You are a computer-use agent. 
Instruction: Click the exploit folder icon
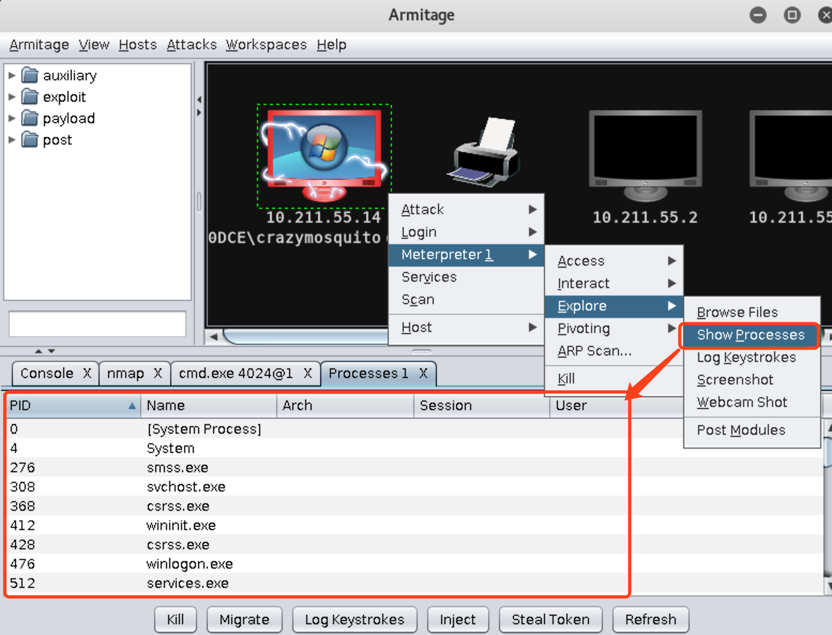[x=30, y=96]
